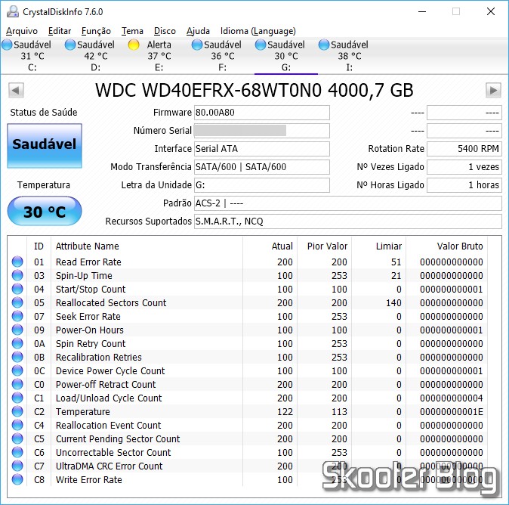Click the yellow Alerta orb for drive E:
Screen dimensions: 509x505
tap(134, 45)
